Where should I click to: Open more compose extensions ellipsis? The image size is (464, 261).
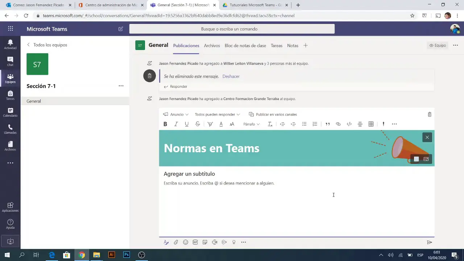point(244,242)
